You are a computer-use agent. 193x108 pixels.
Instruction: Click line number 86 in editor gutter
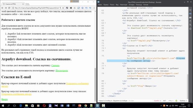103,96
